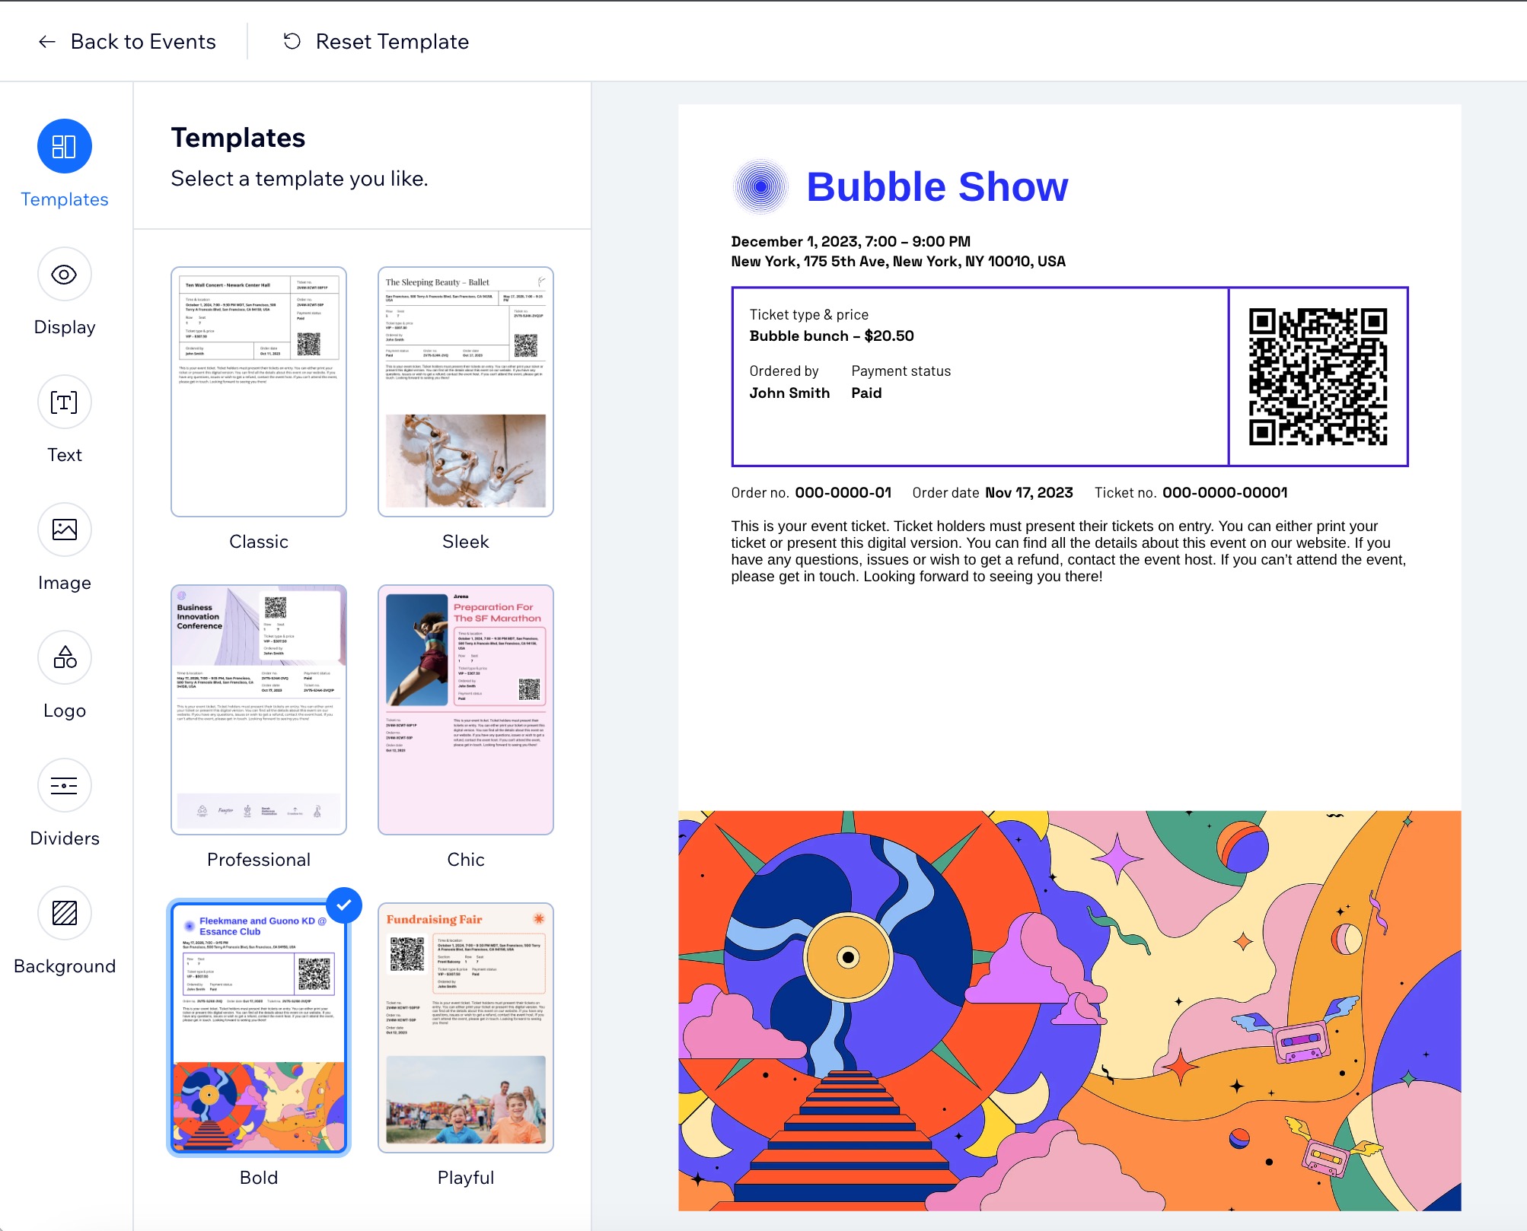Select the Dividers panel icon
The image size is (1527, 1231).
(63, 785)
